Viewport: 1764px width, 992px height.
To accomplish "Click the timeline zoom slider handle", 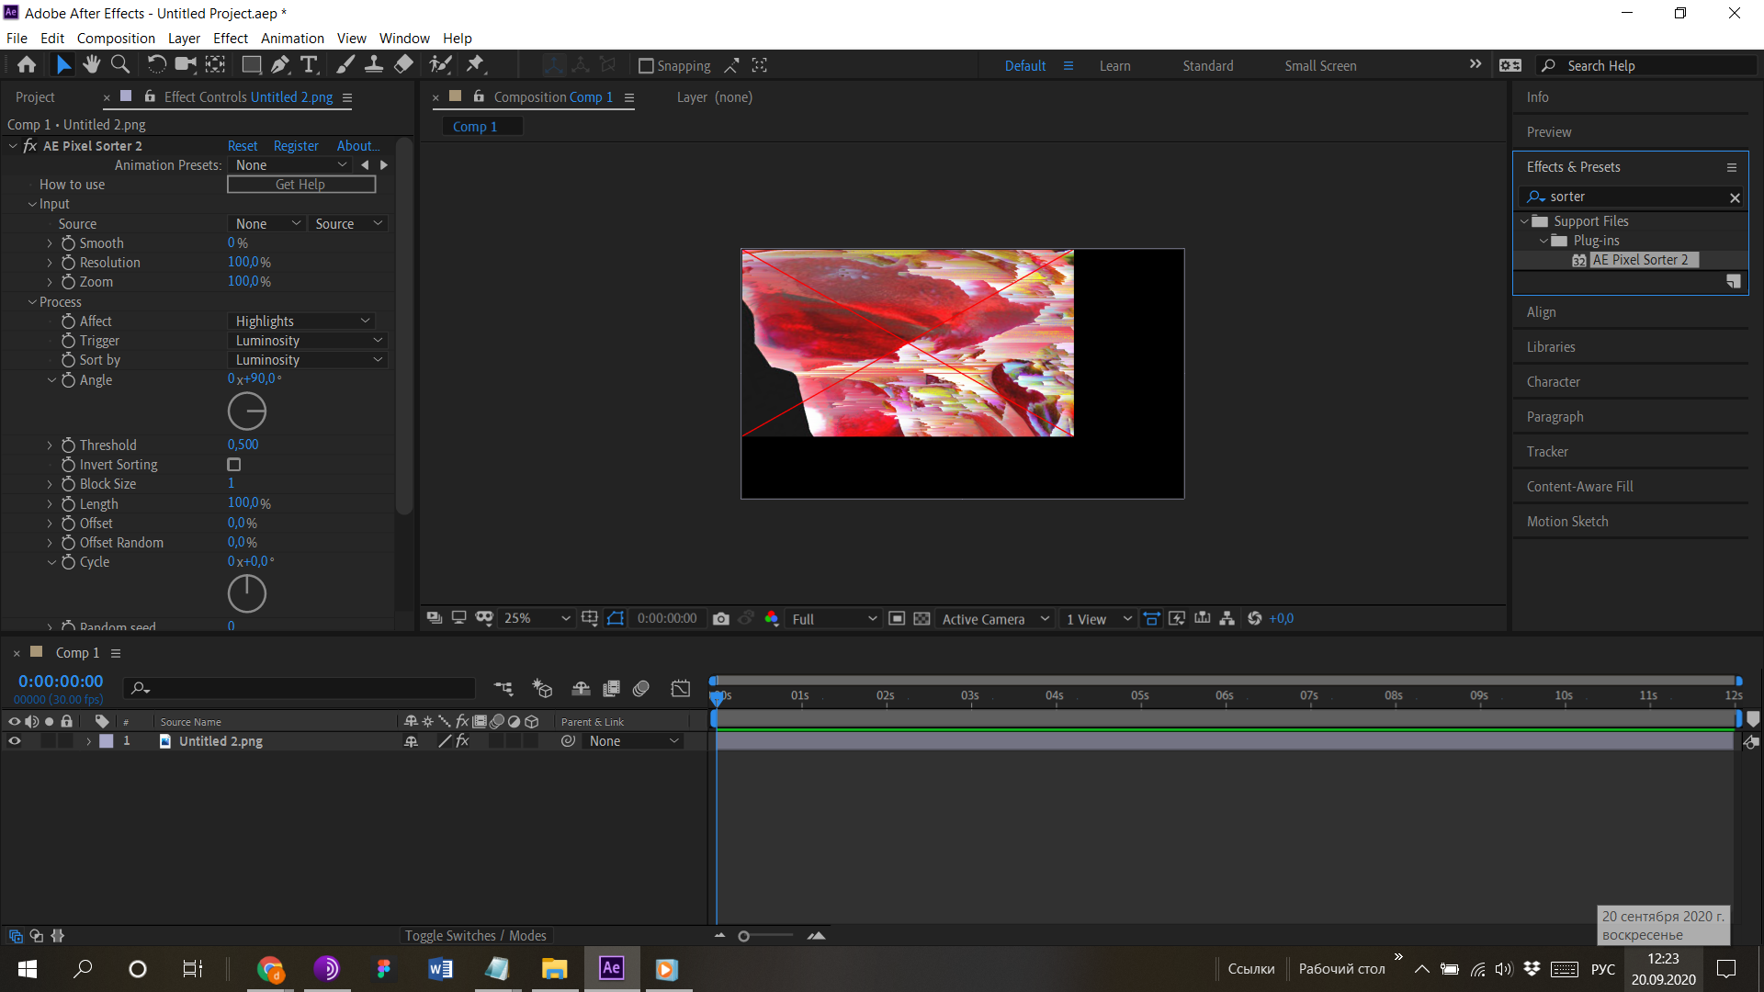I will 744,936.
